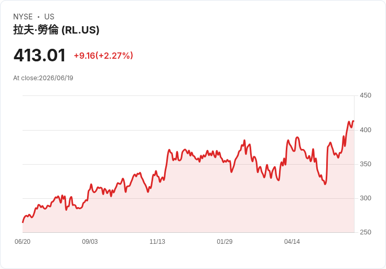This screenshot has height=269, width=386.
Task: Click the 400 price axis label
Action: pyautogui.click(x=366, y=130)
